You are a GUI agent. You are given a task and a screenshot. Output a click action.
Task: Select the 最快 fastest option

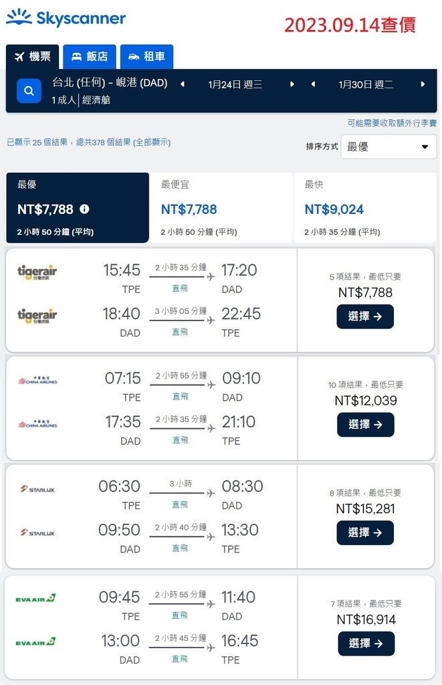[364, 208]
